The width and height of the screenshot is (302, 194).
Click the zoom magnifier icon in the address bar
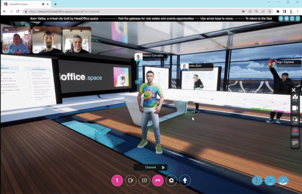pyautogui.click(x=257, y=12)
